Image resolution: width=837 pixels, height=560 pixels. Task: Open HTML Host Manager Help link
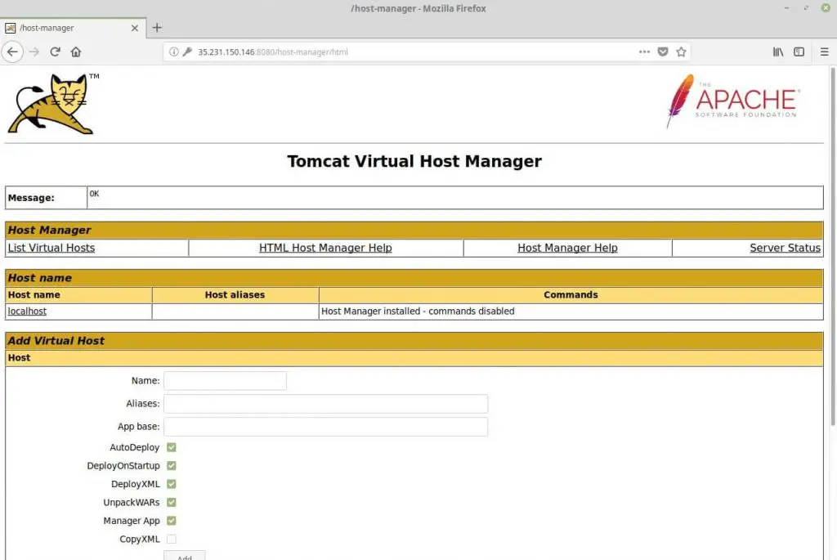pos(325,248)
